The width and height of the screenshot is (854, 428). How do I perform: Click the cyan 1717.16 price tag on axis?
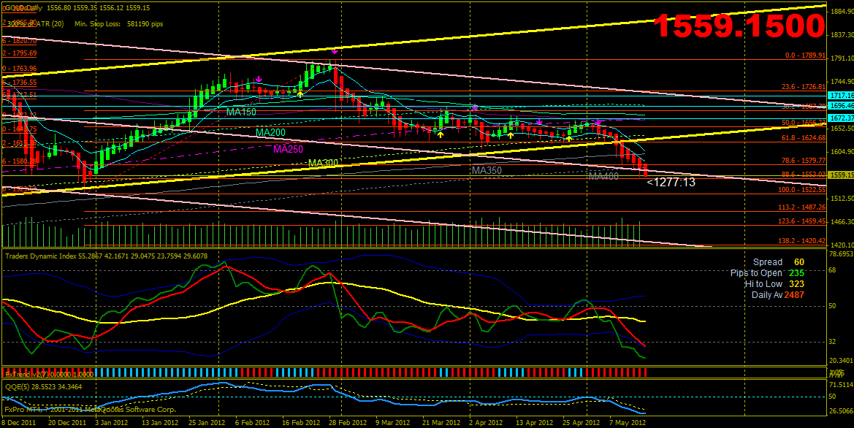(x=841, y=96)
